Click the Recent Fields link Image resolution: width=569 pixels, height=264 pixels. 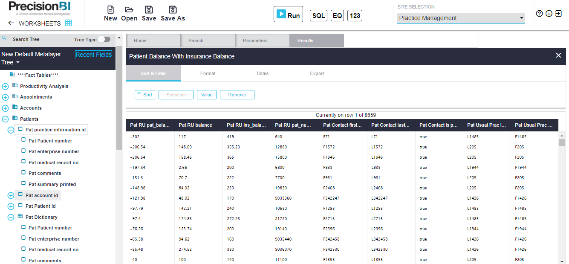[x=93, y=55]
